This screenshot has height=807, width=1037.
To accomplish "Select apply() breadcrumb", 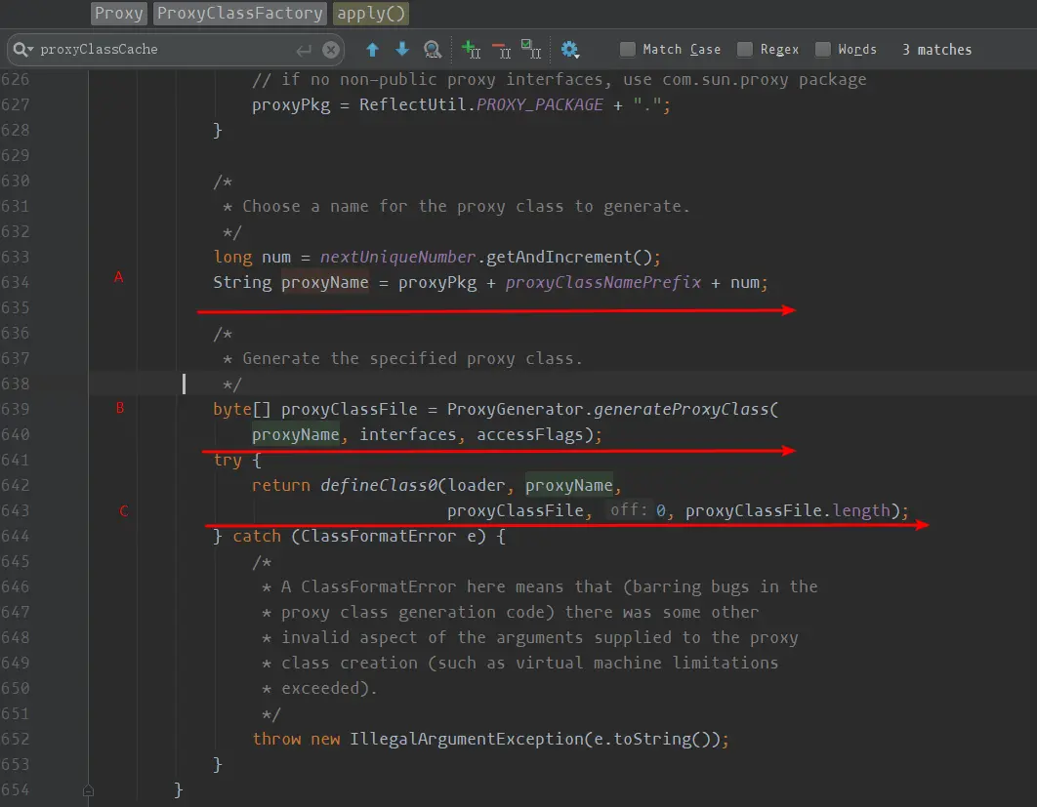I will [370, 14].
